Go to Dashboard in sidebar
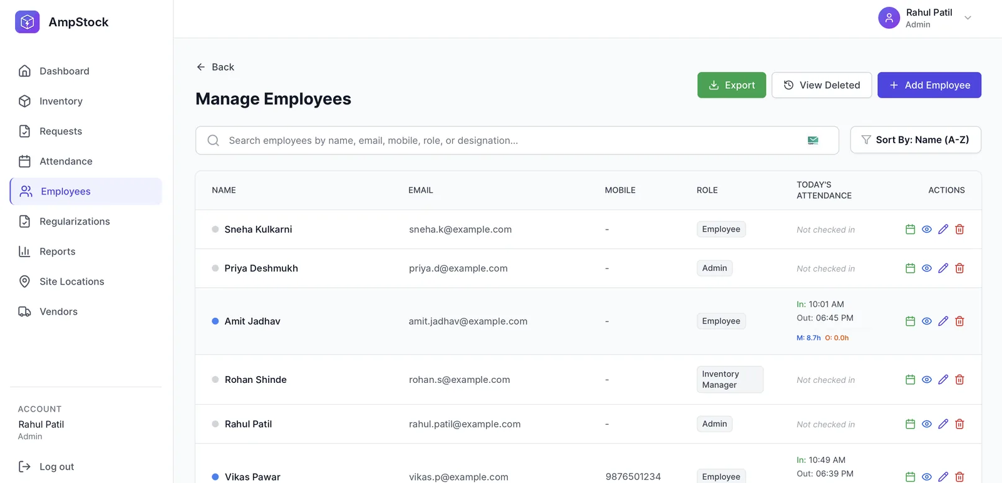The height and width of the screenshot is (483, 1002). pyautogui.click(x=86, y=71)
